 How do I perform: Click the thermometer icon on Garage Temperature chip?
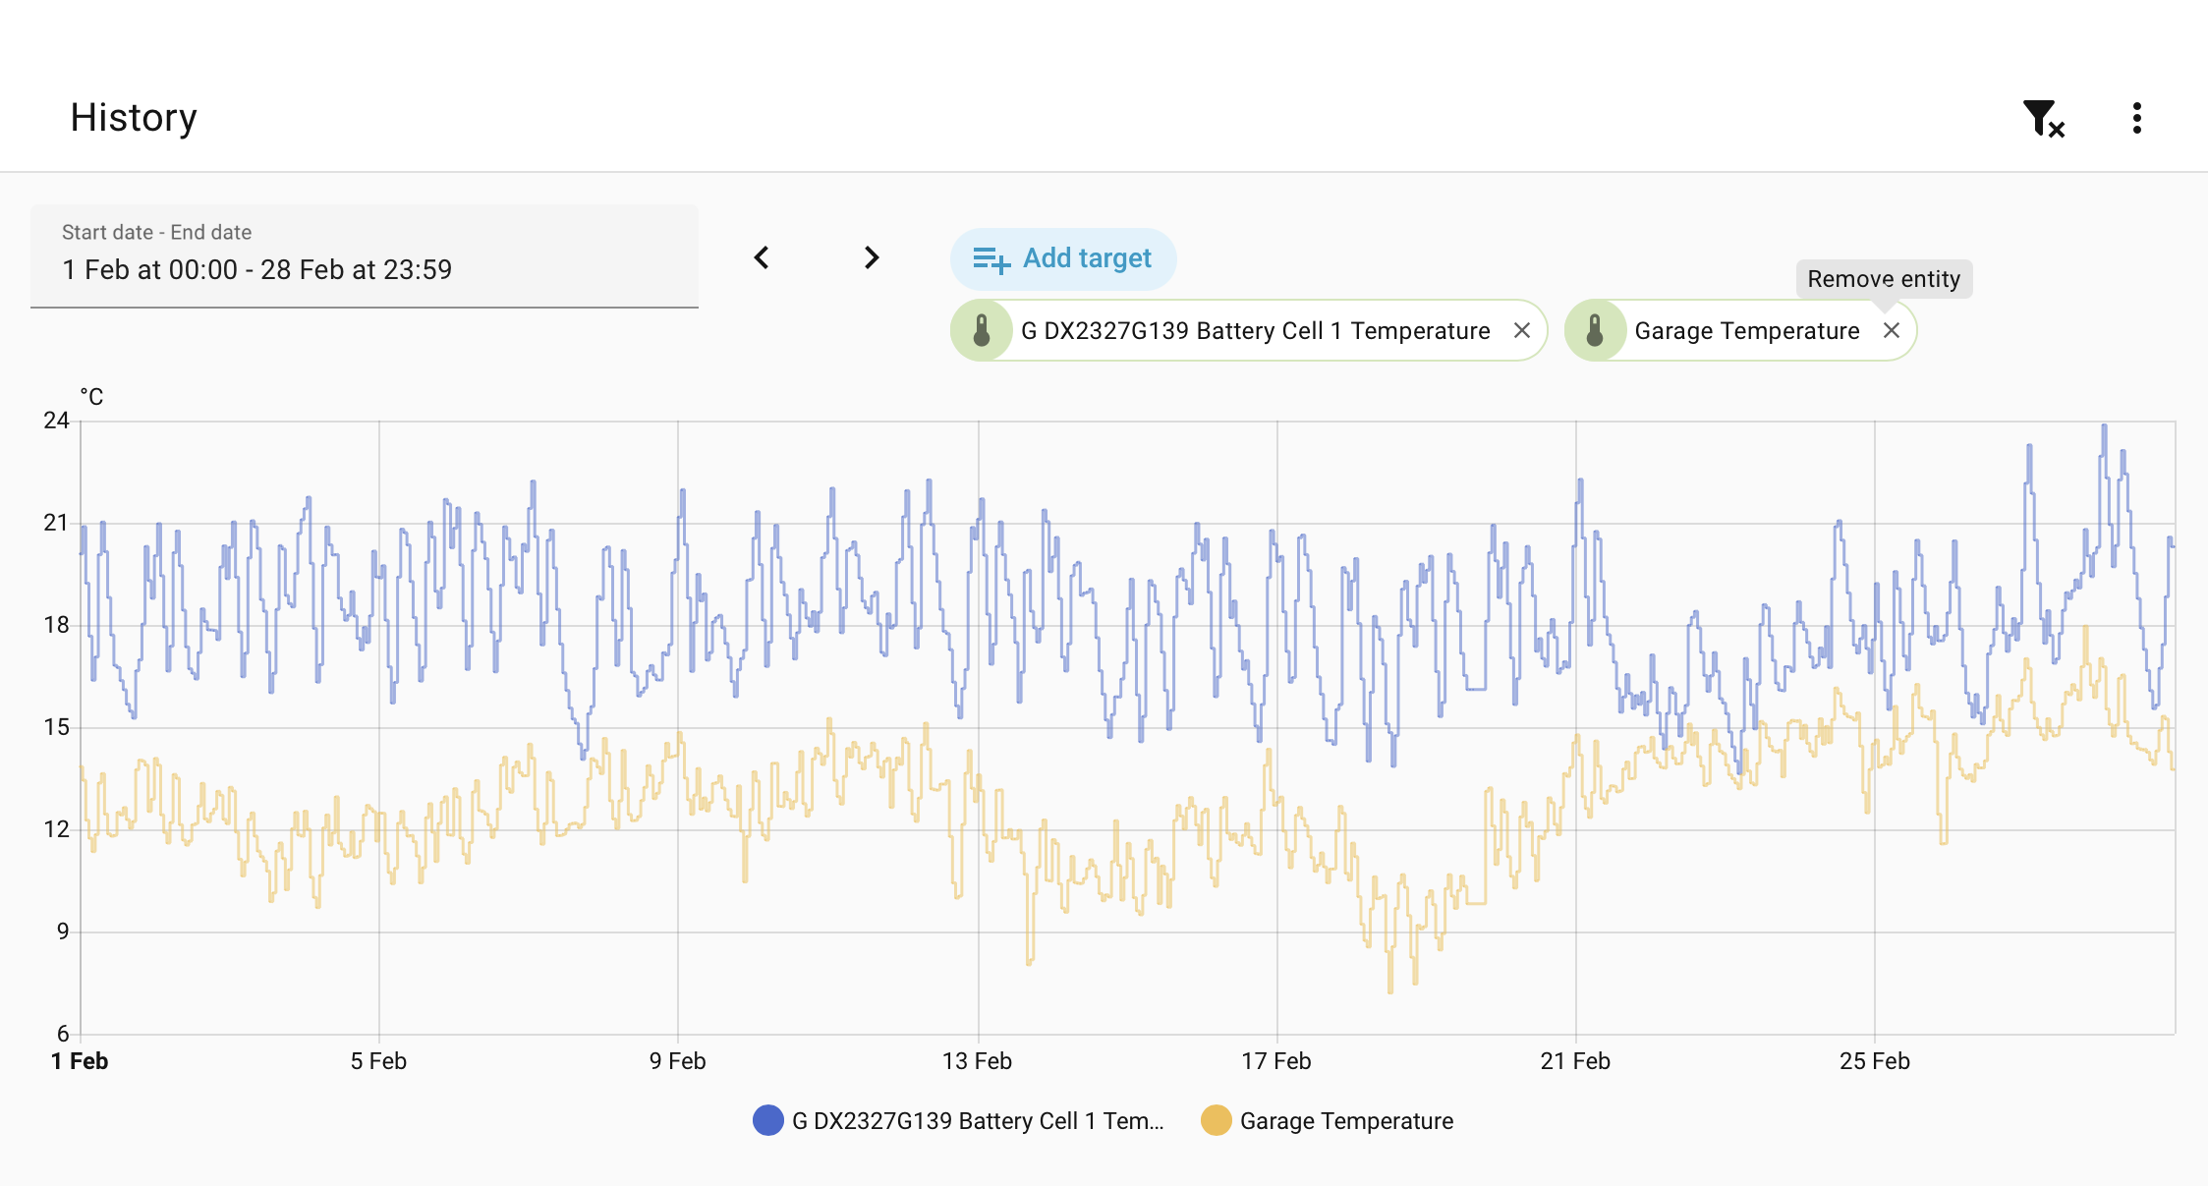[1594, 330]
